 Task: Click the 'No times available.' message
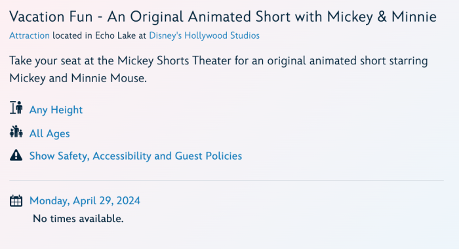(78, 219)
